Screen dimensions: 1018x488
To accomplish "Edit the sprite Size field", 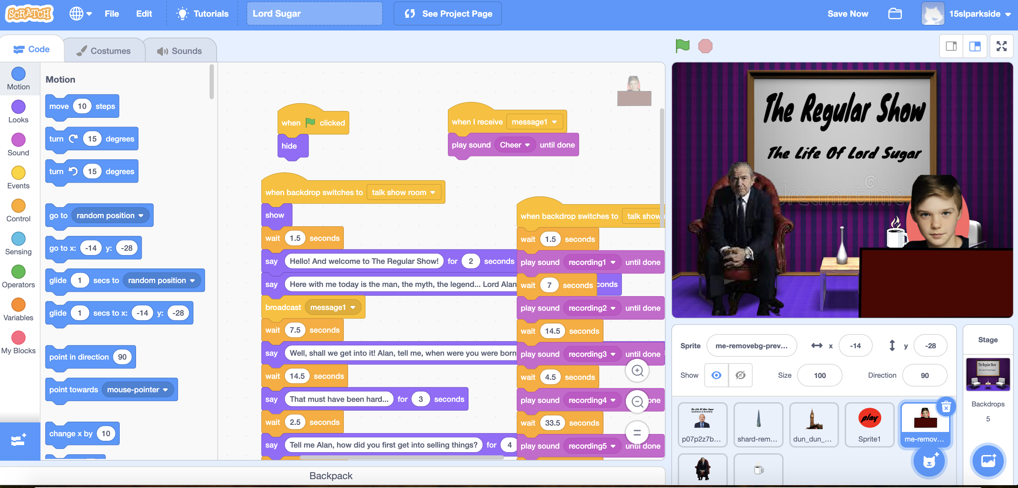I will tap(819, 375).
